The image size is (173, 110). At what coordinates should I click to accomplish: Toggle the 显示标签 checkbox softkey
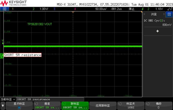click(19, 106)
